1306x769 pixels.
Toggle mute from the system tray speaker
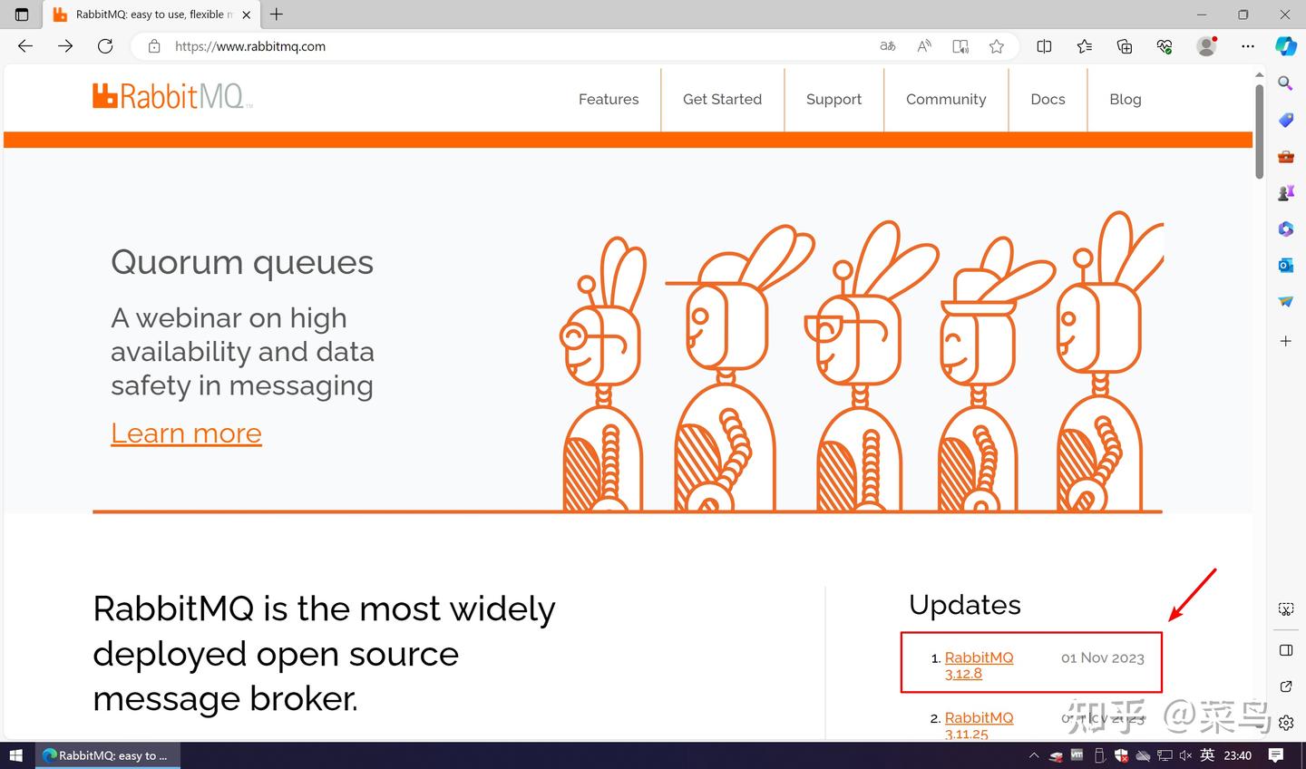[x=1185, y=754]
